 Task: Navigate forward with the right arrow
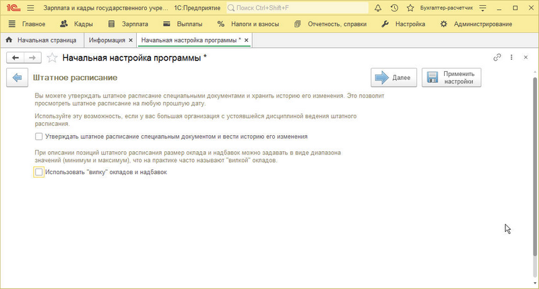32,58
